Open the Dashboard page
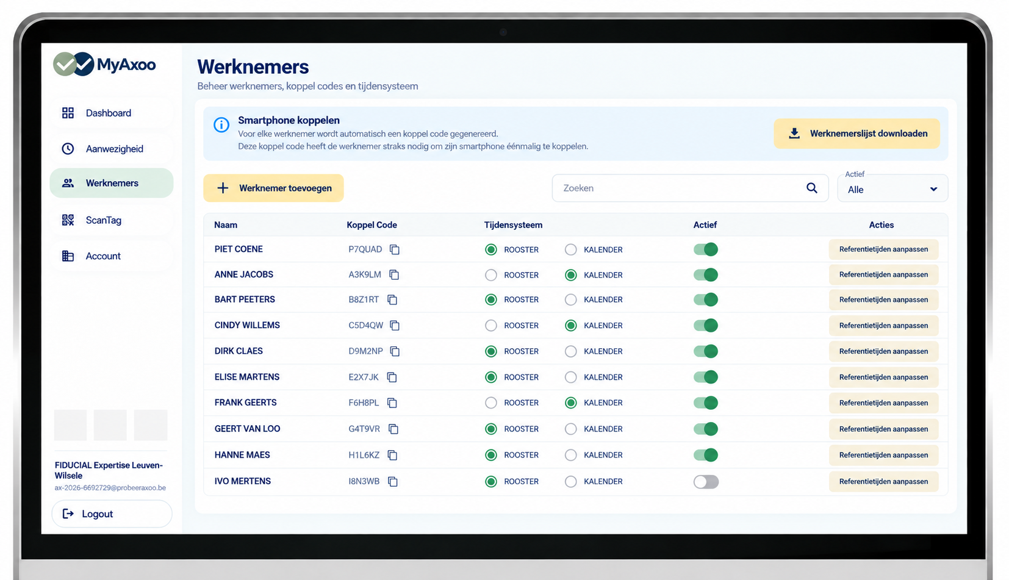Image resolution: width=1009 pixels, height=580 pixels. tap(112, 113)
